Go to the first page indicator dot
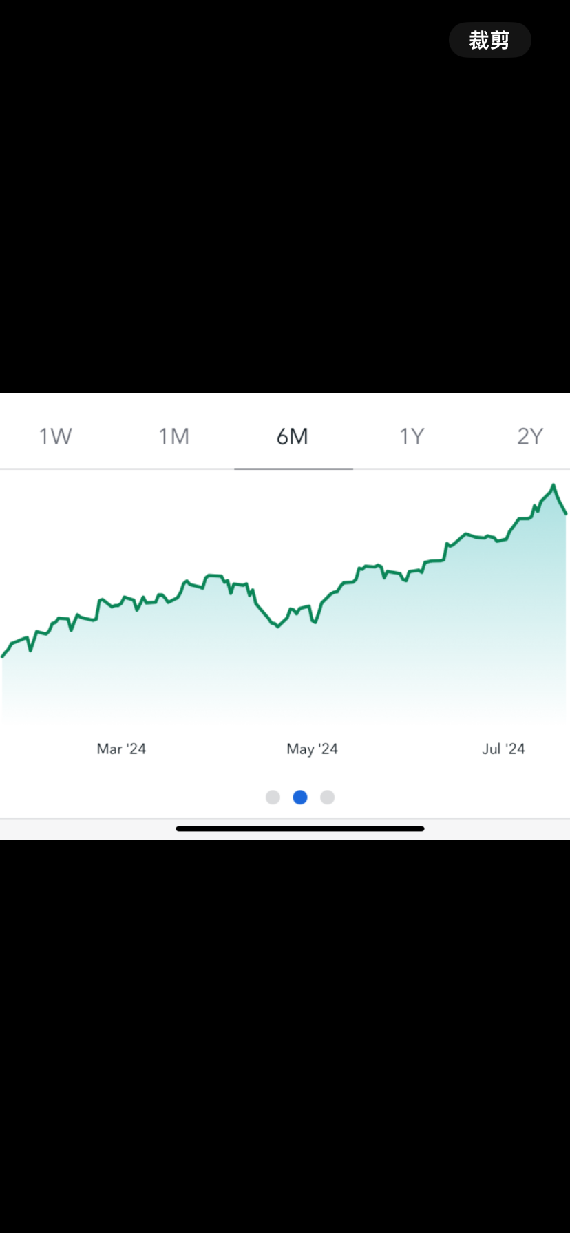Image resolution: width=570 pixels, height=1233 pixels. coord(273,797)
